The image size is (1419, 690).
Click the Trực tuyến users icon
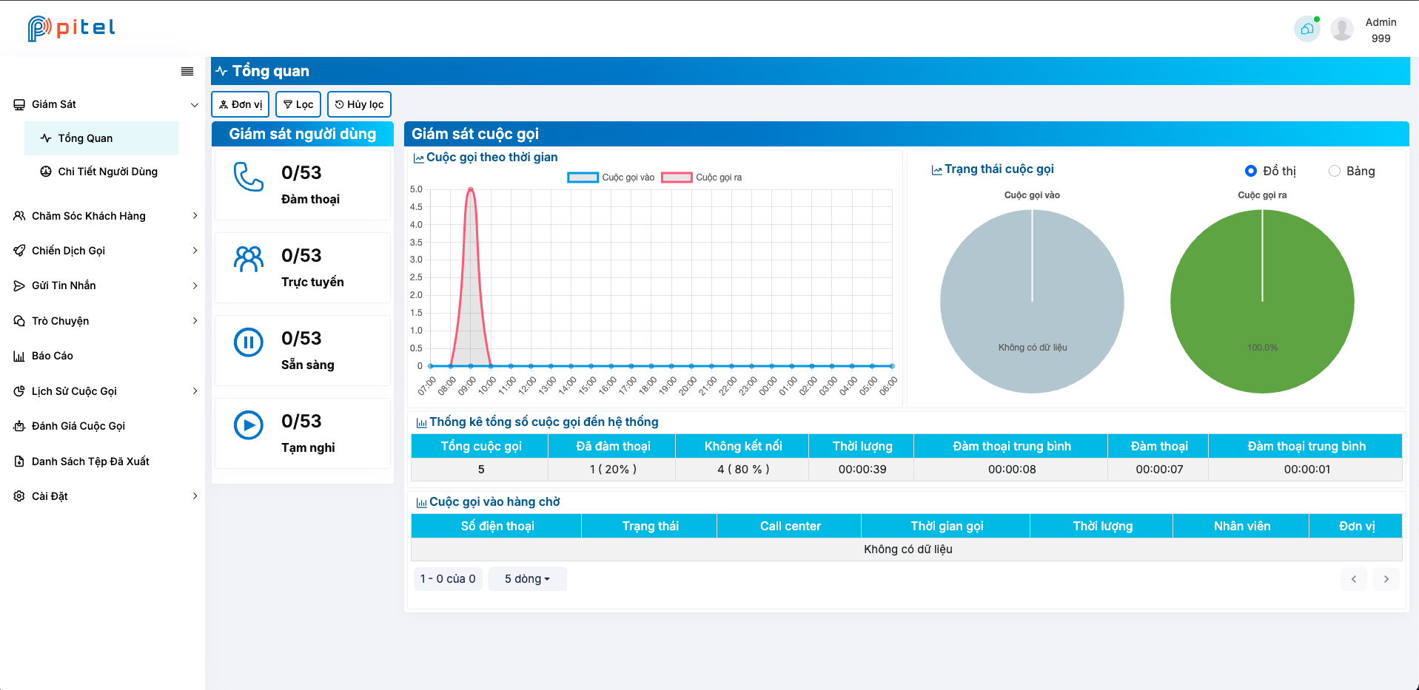click(249, 260)
